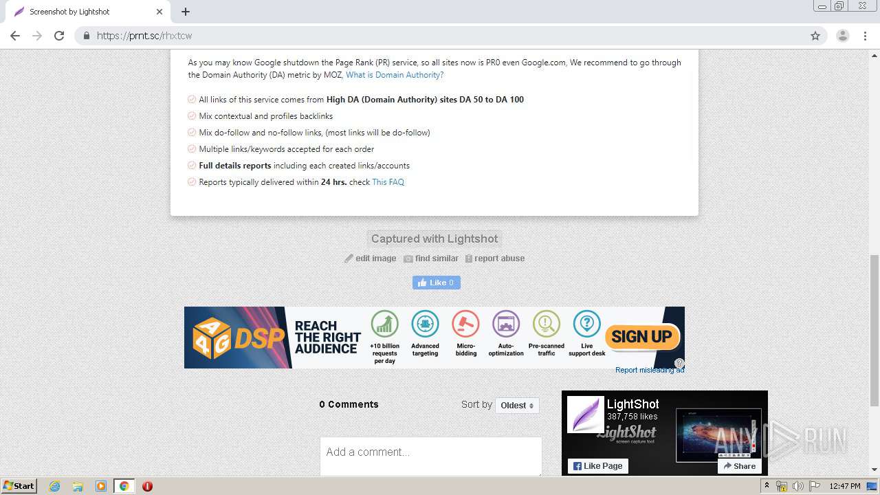Open the This FAQ link
Viewport: 880px width, 495px height.
pos(388,182)
